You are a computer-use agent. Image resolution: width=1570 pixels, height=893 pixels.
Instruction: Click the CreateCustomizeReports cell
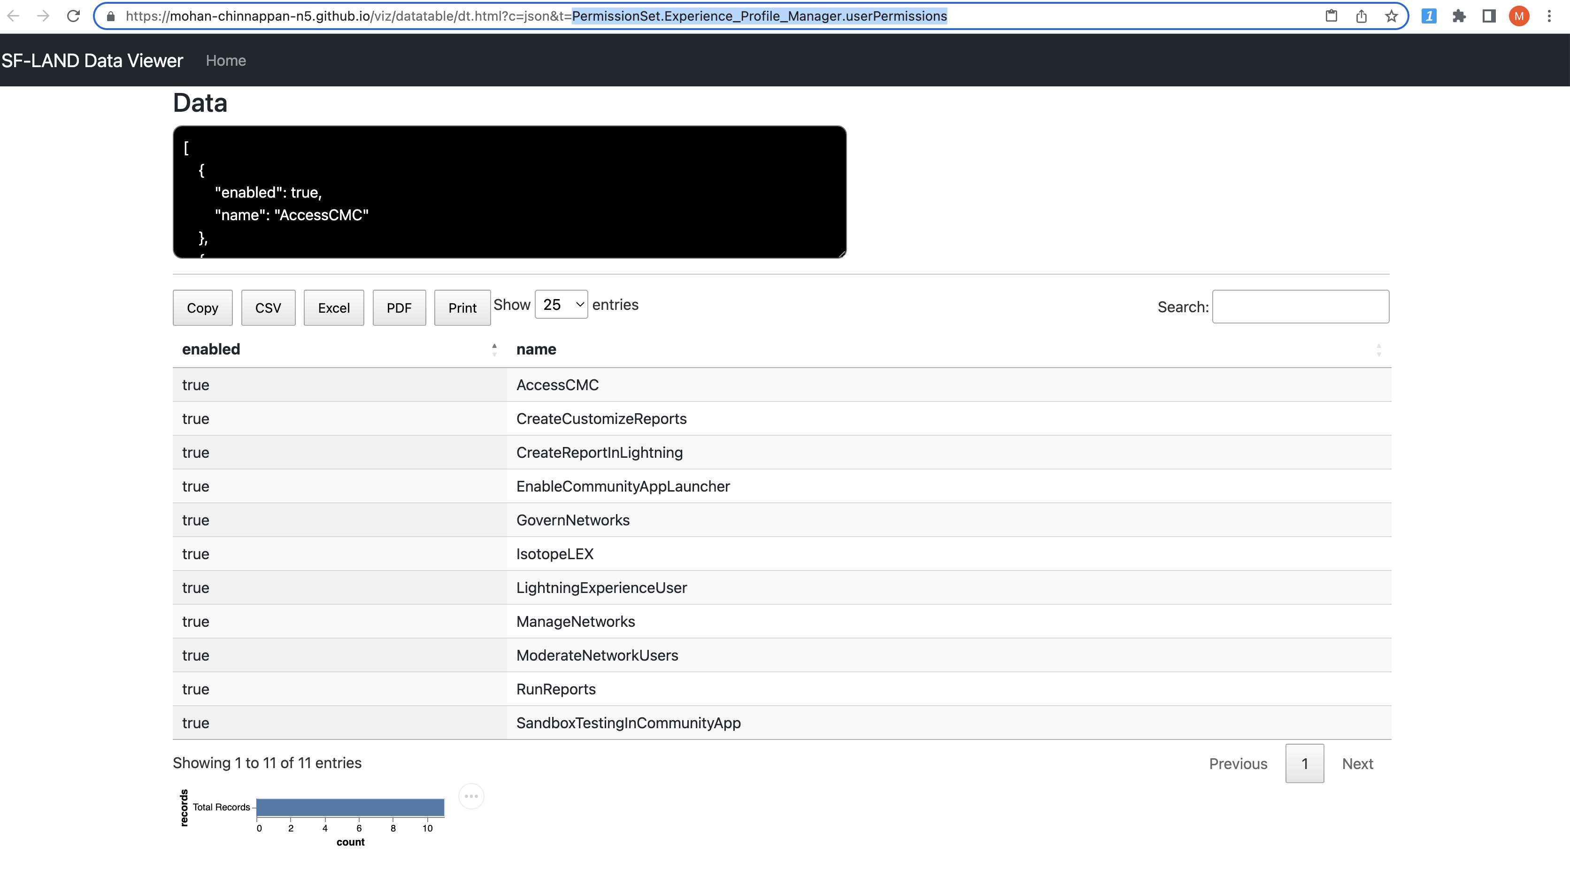point(949,418)
